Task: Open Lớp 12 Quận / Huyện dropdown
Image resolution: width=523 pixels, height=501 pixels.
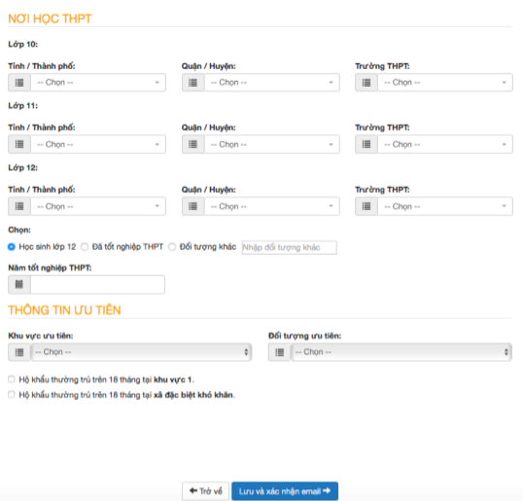Action: click(x=272, y=206)
